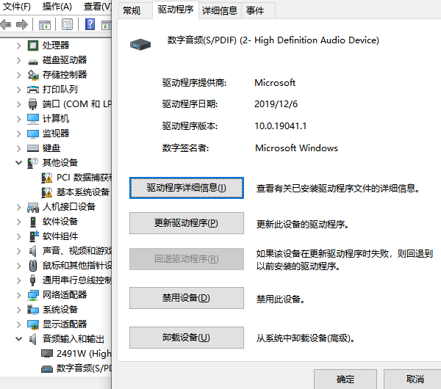The height and width of the screenshot is (389, 441).
Task: Click the driver version 10.0.19041.1 text
Action: [x=281, y=126]
